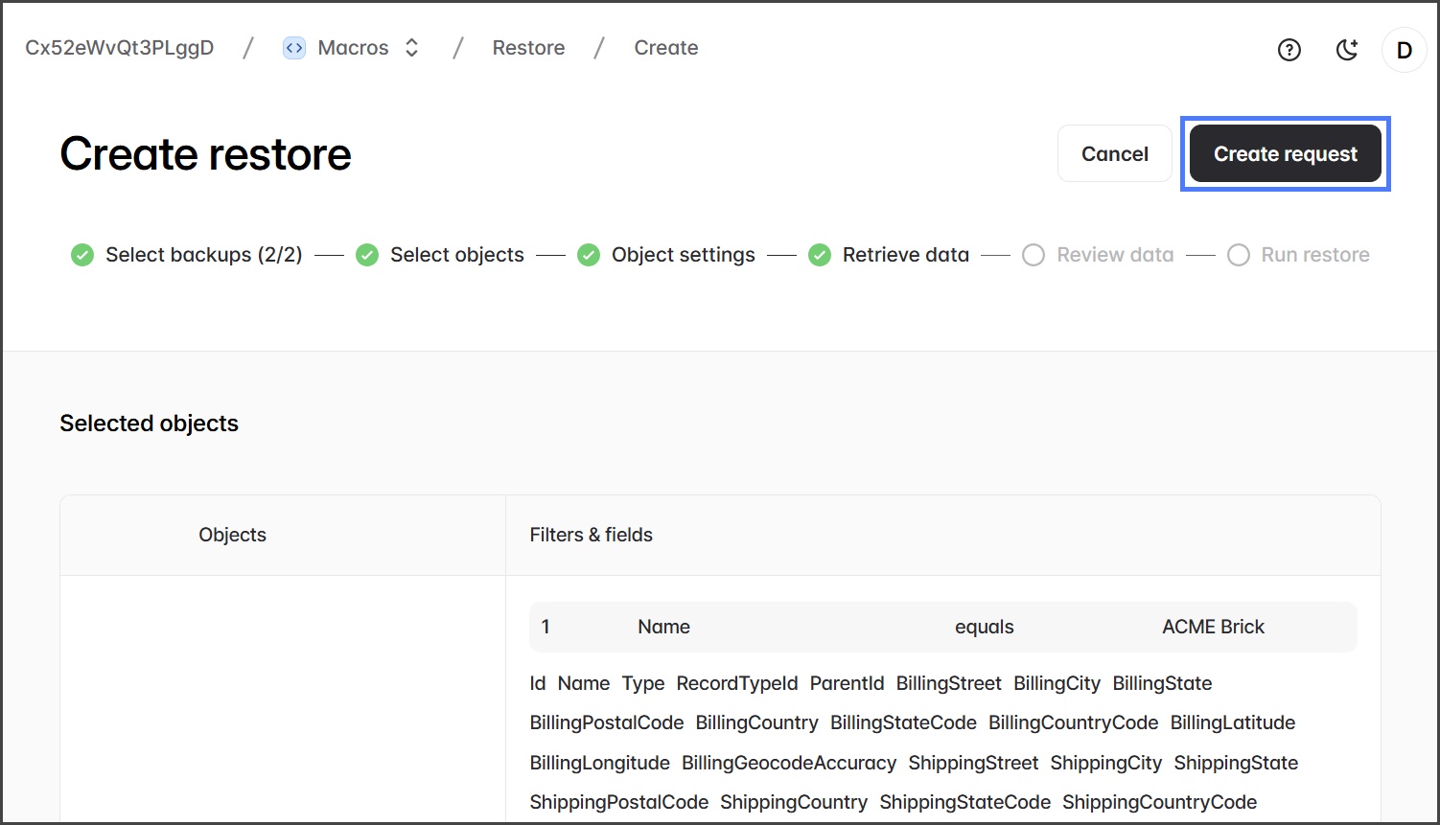This screenshot has height=825, width=1440.
Task: Select the Review data step circle
Action: tap(1034, 255)
